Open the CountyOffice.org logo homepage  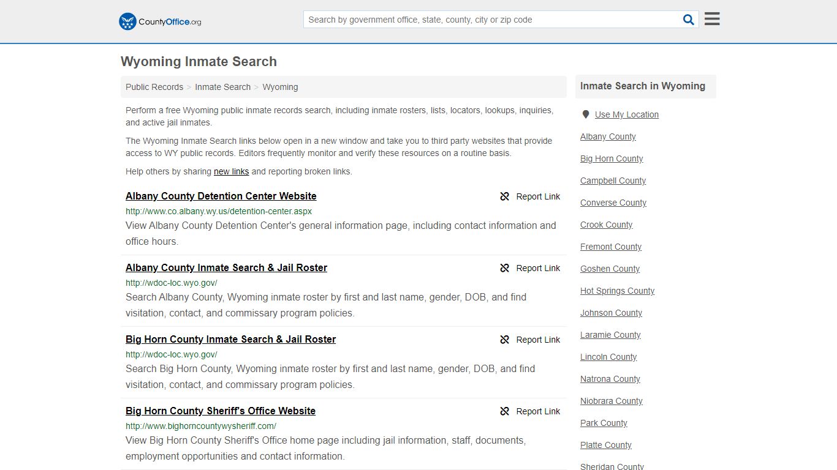tap(160, 21)
